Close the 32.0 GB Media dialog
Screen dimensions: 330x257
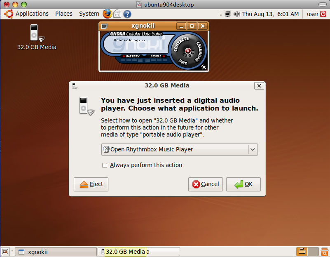[x=259, y=86]
